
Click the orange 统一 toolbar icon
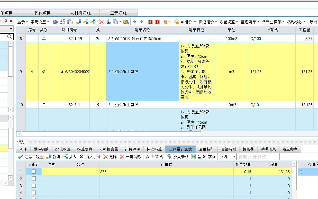point(167,22)
